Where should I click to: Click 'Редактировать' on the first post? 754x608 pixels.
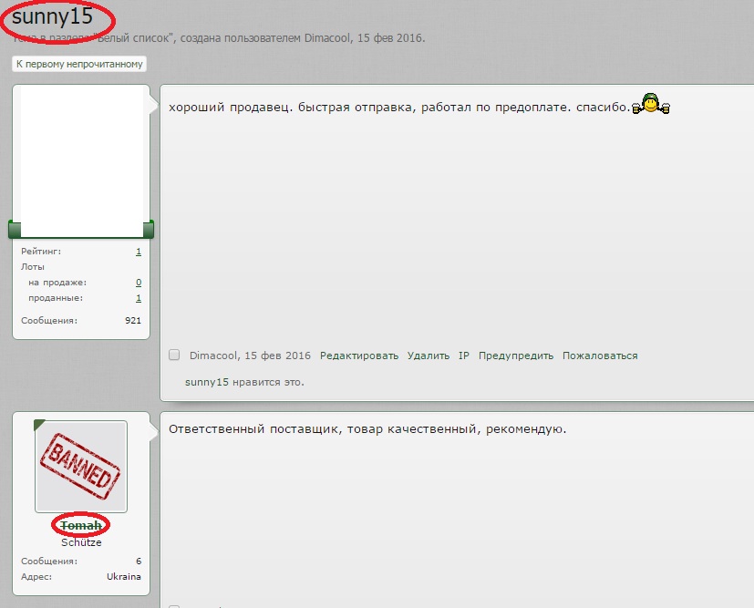[x=359, y=356]
